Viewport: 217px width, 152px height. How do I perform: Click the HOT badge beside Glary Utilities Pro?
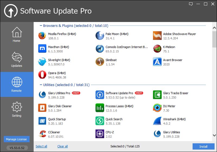pos(76,93)
